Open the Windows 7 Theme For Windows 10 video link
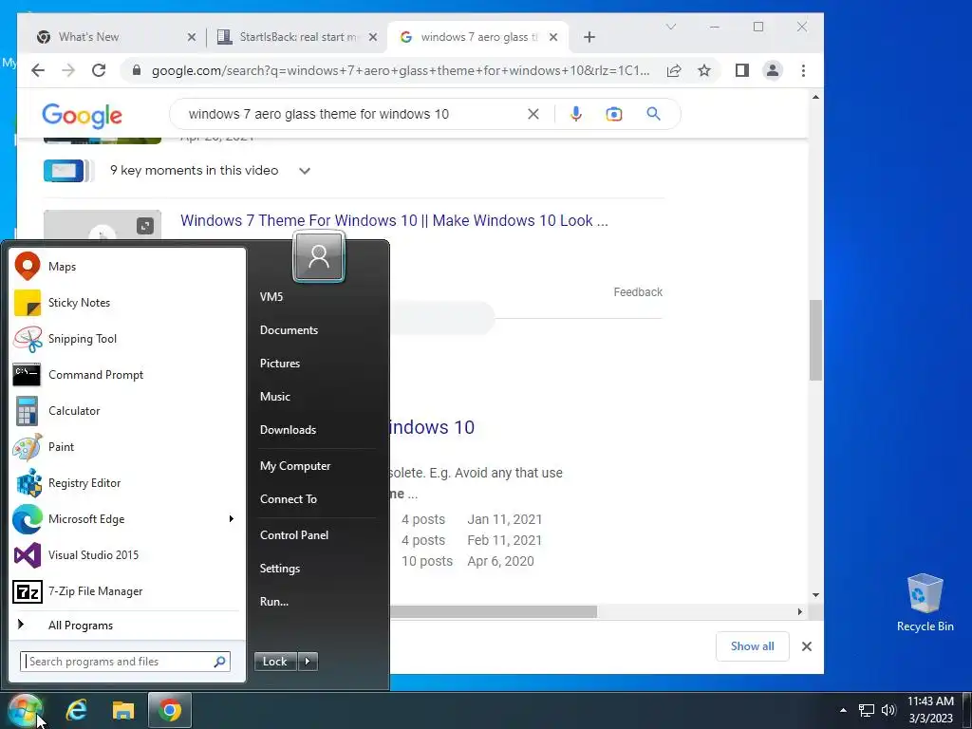 pos(394,221)
